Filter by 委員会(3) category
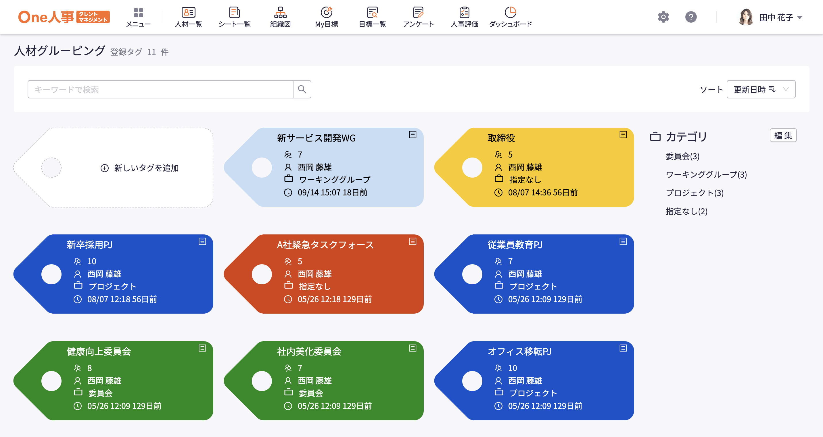This screenshot has width=823, height=437. pyautogui.click(x=682, y=156)
